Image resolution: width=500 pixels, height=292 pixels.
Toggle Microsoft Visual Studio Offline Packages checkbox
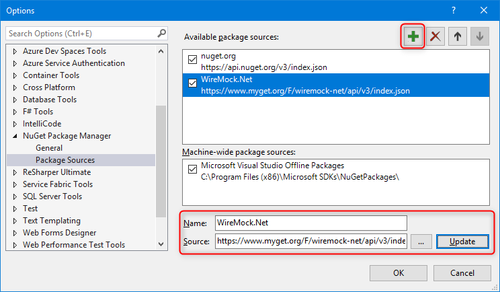[193, 171]
